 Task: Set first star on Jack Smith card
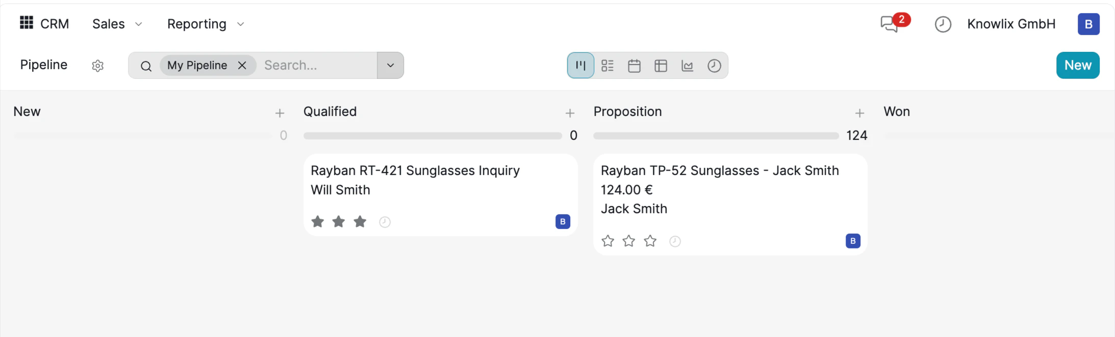[x=607, y=241]
